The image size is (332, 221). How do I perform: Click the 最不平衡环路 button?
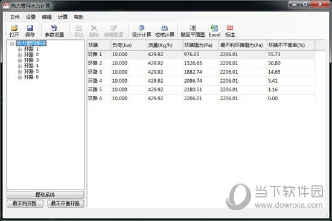[66, 203]
